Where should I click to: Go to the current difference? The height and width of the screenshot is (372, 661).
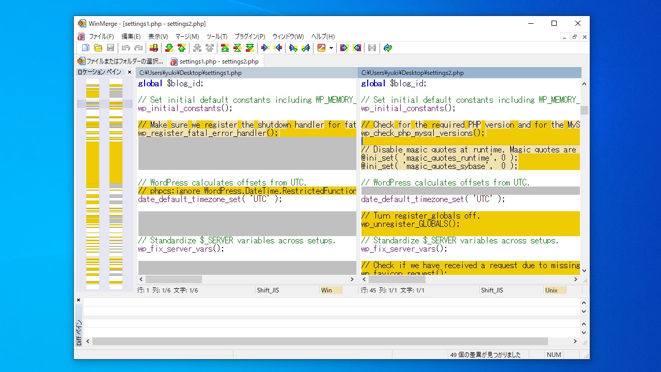pyautogui.click(x=238, y=48)
